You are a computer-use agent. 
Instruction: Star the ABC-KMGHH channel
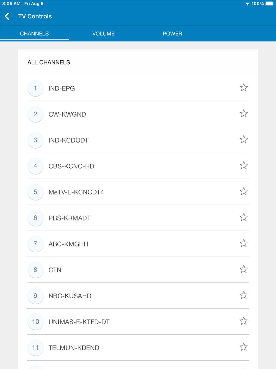[243, 243]
